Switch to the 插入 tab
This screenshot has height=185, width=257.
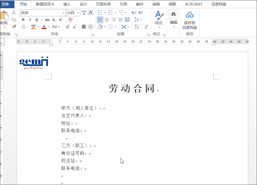[x=67, y=4]
